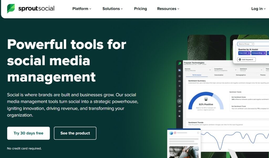
Task: Open the Word or Phrase dropdown
Action: point(246,44)
